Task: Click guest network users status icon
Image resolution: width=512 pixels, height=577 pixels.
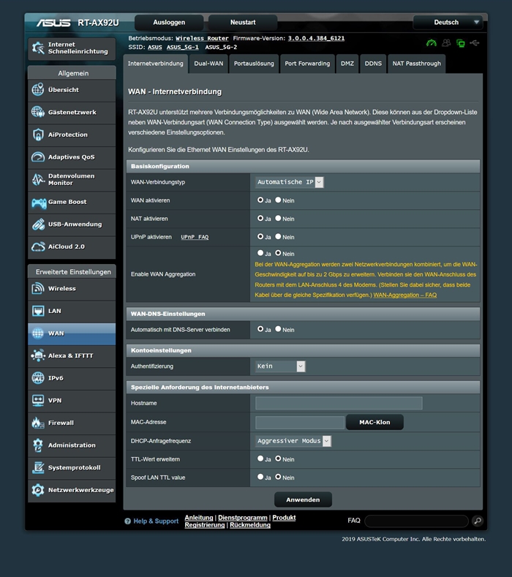Action: coord(446,43)
